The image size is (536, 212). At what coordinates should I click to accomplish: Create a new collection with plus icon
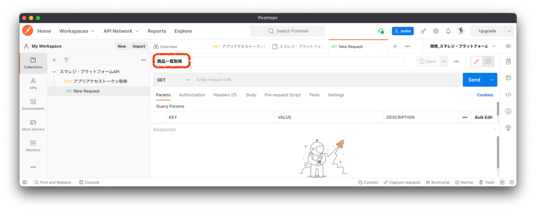tap(54, 60)
